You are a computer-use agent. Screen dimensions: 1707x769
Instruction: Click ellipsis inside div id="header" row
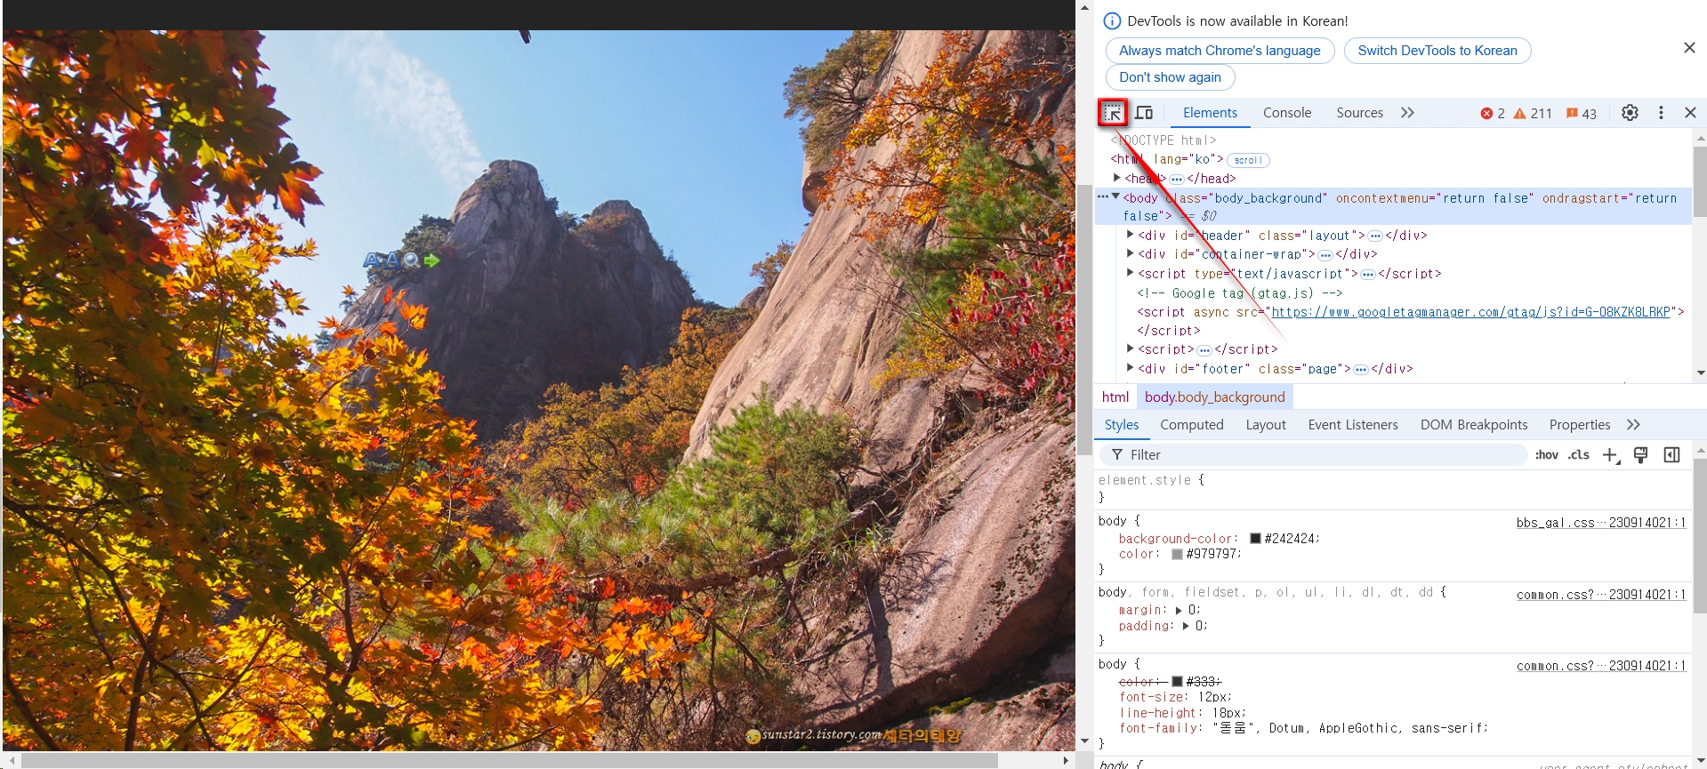(1375, 236)
